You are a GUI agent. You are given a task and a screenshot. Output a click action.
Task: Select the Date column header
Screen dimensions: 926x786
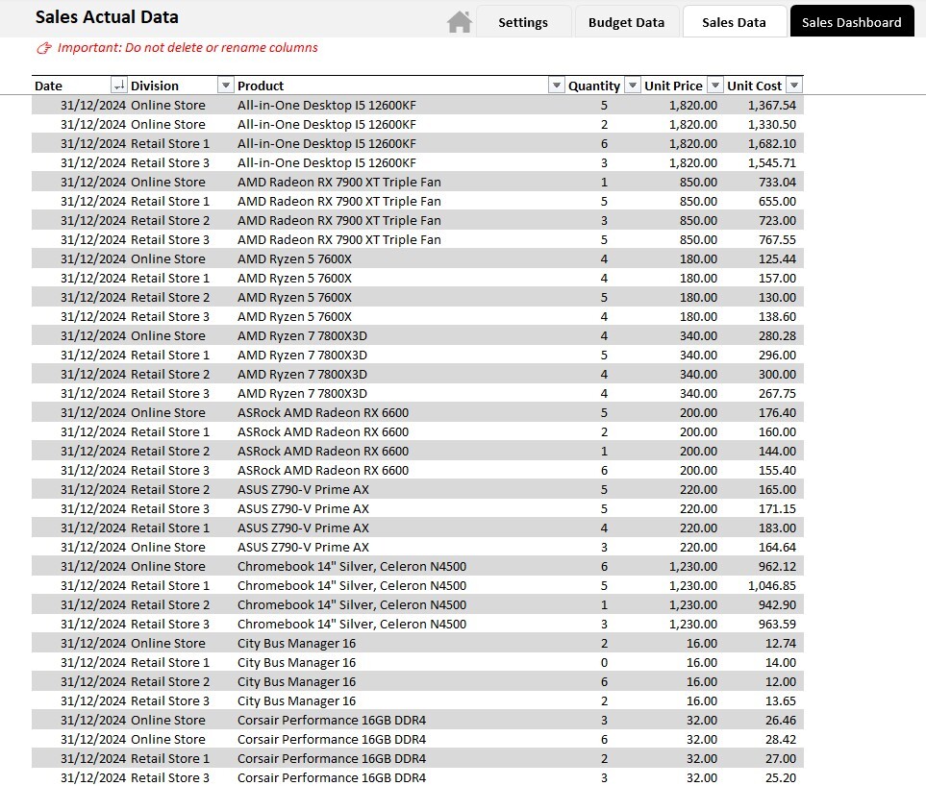coord(48,86)
